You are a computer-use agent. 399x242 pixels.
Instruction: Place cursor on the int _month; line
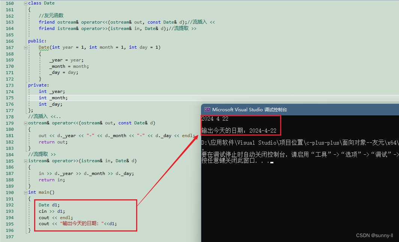tap(53, 98)
